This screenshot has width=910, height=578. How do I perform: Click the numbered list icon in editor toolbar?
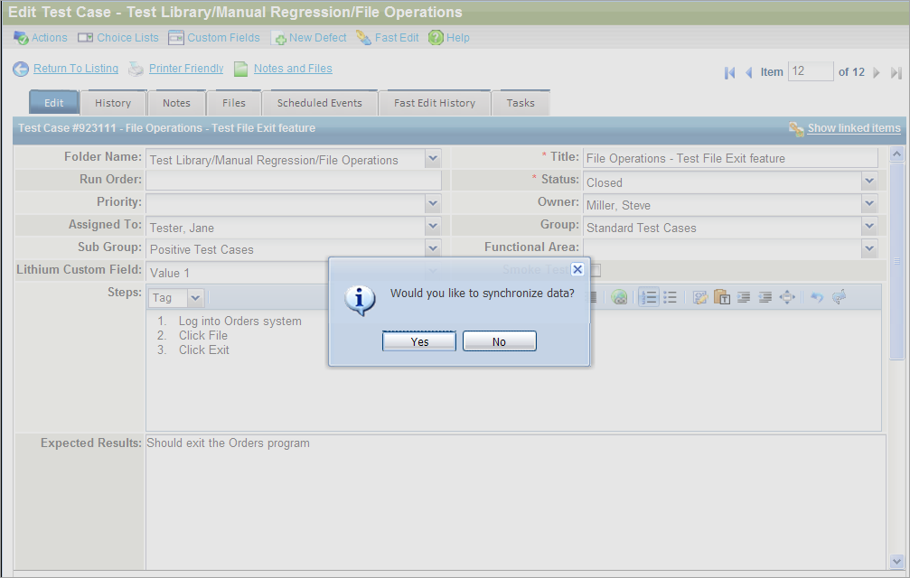pyautogui.click(x=648, y=297)
